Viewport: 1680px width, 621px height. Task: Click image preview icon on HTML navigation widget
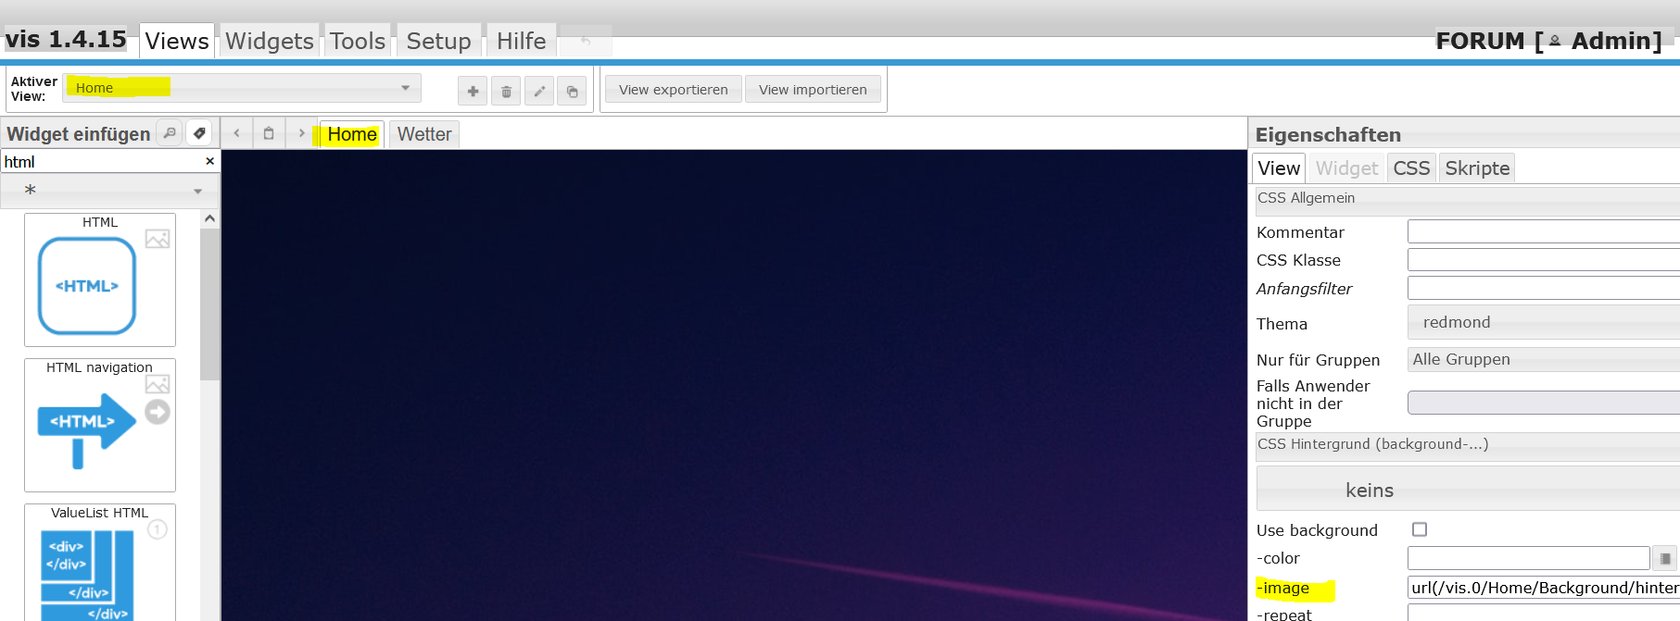click(158, 384)
